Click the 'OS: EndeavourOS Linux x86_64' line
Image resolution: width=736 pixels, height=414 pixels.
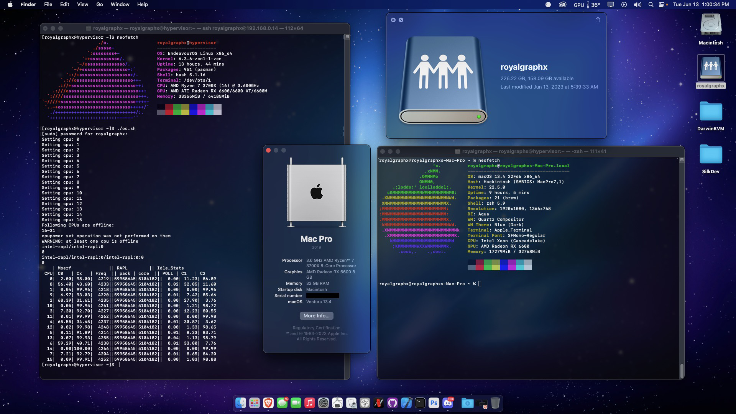point(194,53)
